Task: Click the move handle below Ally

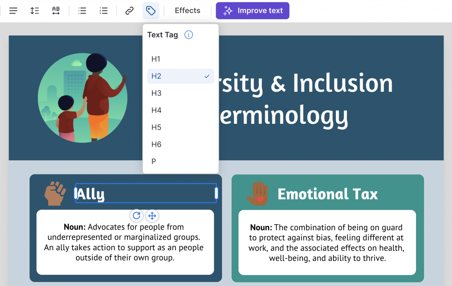Action: pyautogui.click(x=152, y=216)
